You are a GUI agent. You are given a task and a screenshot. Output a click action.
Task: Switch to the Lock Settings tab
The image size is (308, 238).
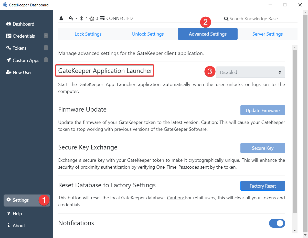88,34
